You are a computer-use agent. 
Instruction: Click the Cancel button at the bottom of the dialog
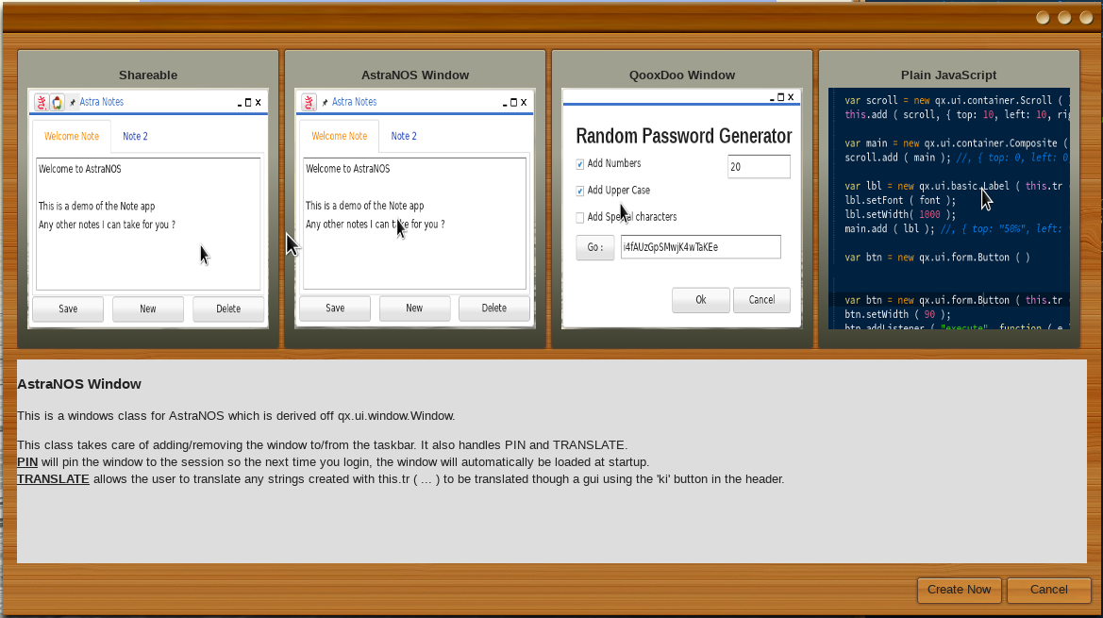pyautogui.click(x=1049, y=590)
